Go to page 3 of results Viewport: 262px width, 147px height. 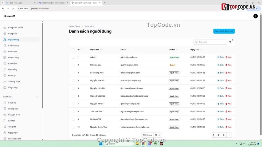pyautogui.click(x=224, y=135)
